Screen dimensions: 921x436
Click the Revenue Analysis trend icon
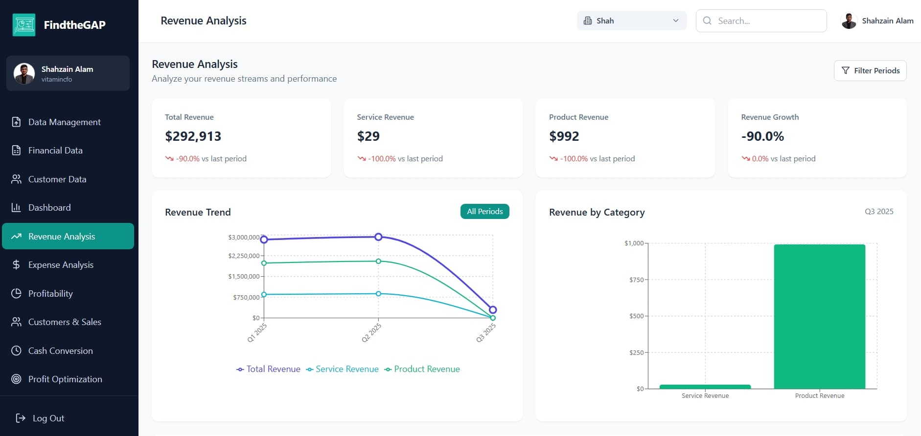16,237
